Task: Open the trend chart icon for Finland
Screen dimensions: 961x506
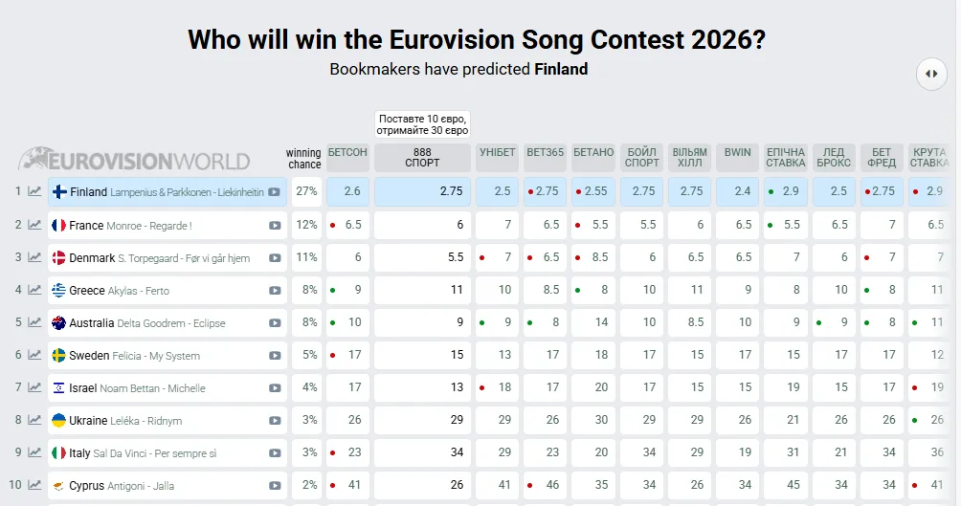Action: [34, 191]
